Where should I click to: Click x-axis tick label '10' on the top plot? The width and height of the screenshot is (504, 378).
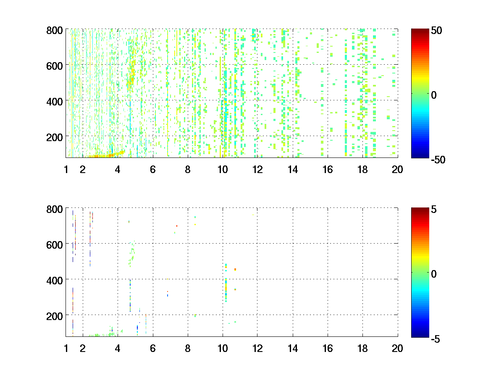coord(223,170)
